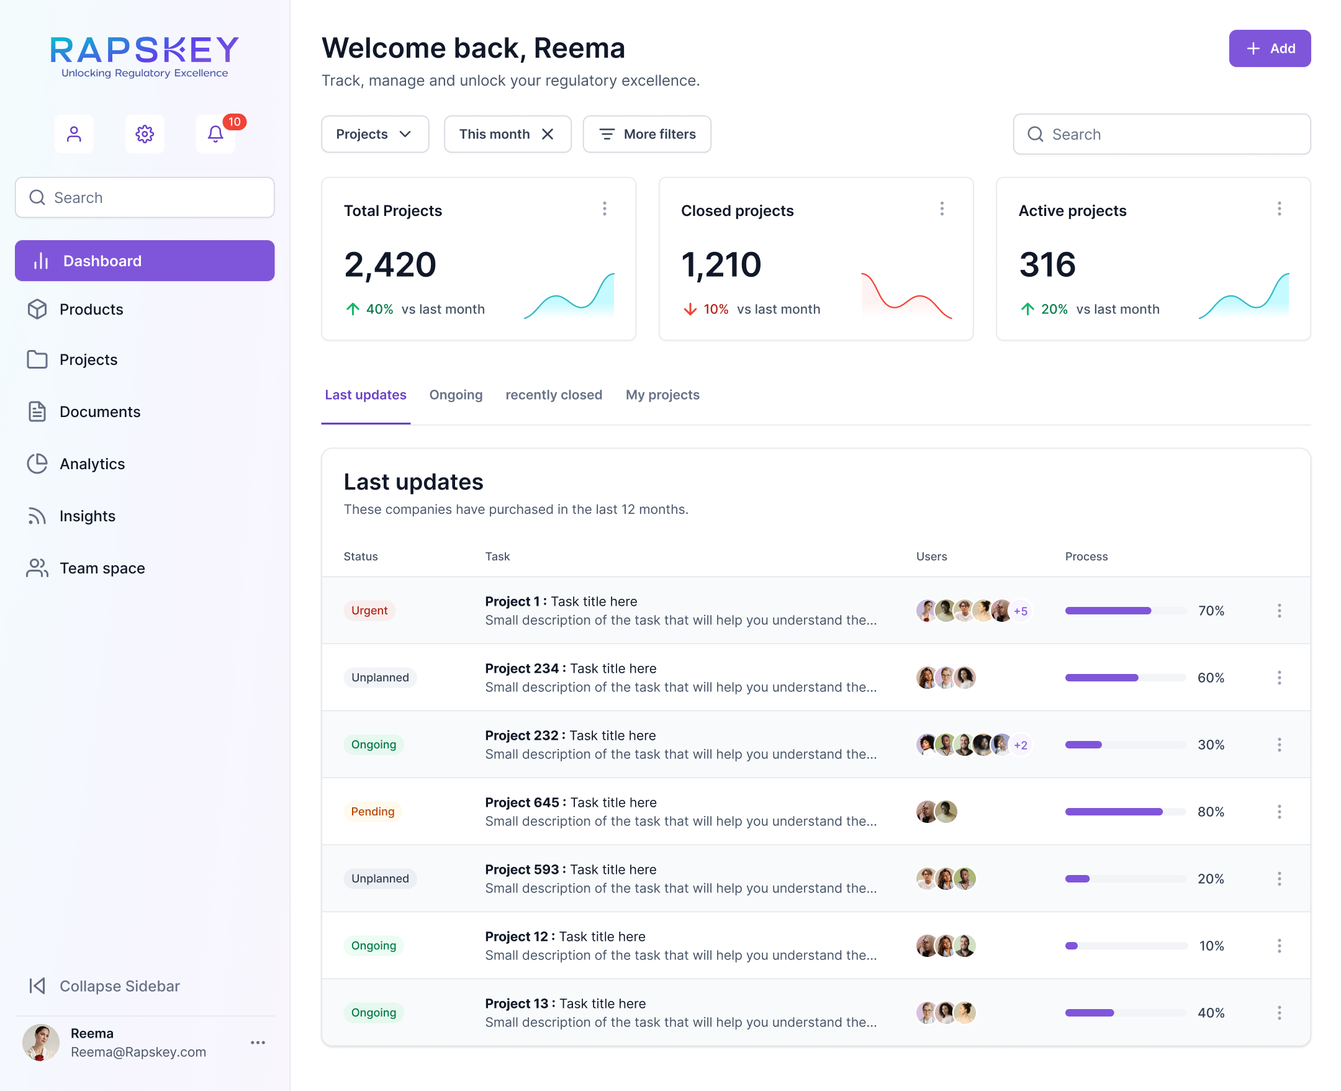Click the Products cube icon
Screen dimensions: 1341x1091
pyautogui.click(x=37, y=309)
